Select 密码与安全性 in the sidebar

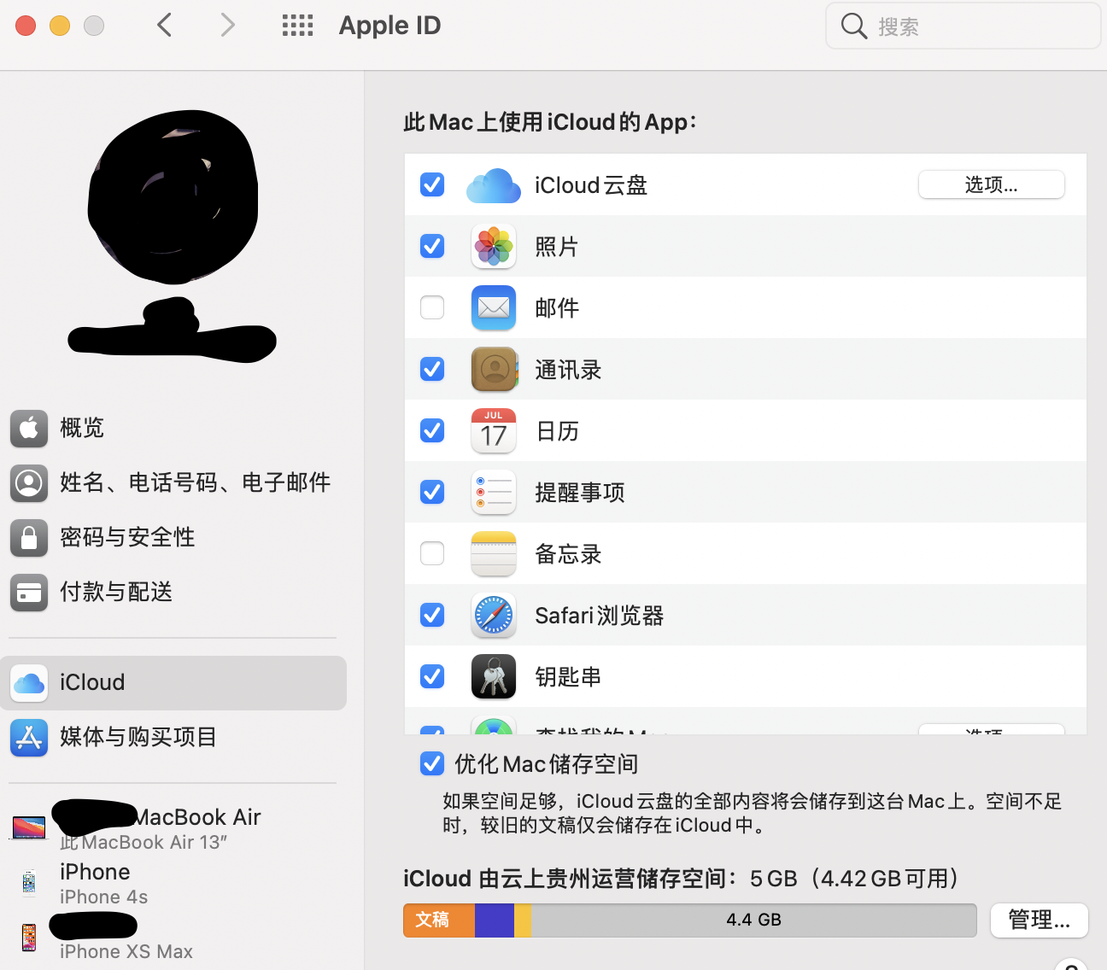pyautogui.click(x=173, y=537)
